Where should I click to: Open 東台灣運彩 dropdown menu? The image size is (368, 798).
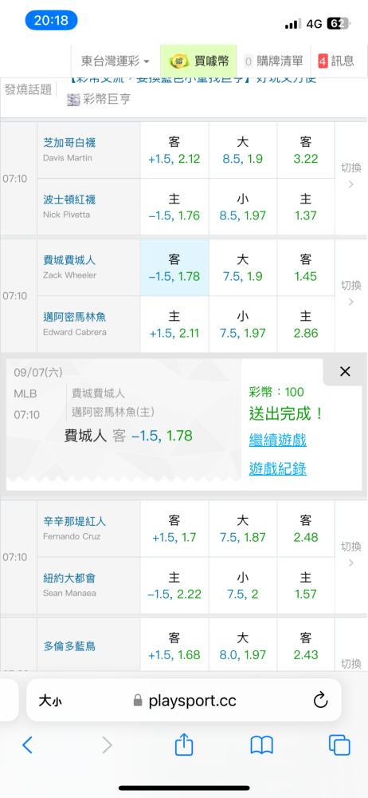(115, 61)
